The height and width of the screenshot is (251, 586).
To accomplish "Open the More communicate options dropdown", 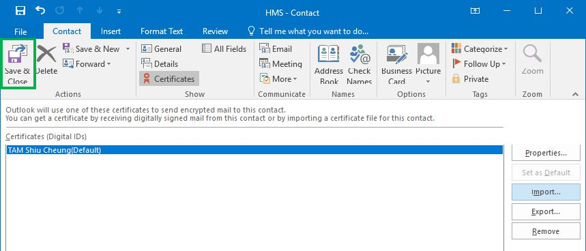I will [x=278, y=79].
